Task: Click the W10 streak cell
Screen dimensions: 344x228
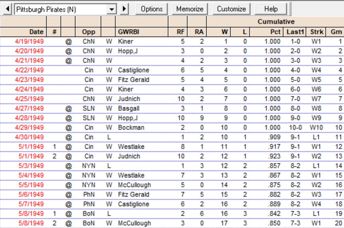Action: click(x=316, y=127)
